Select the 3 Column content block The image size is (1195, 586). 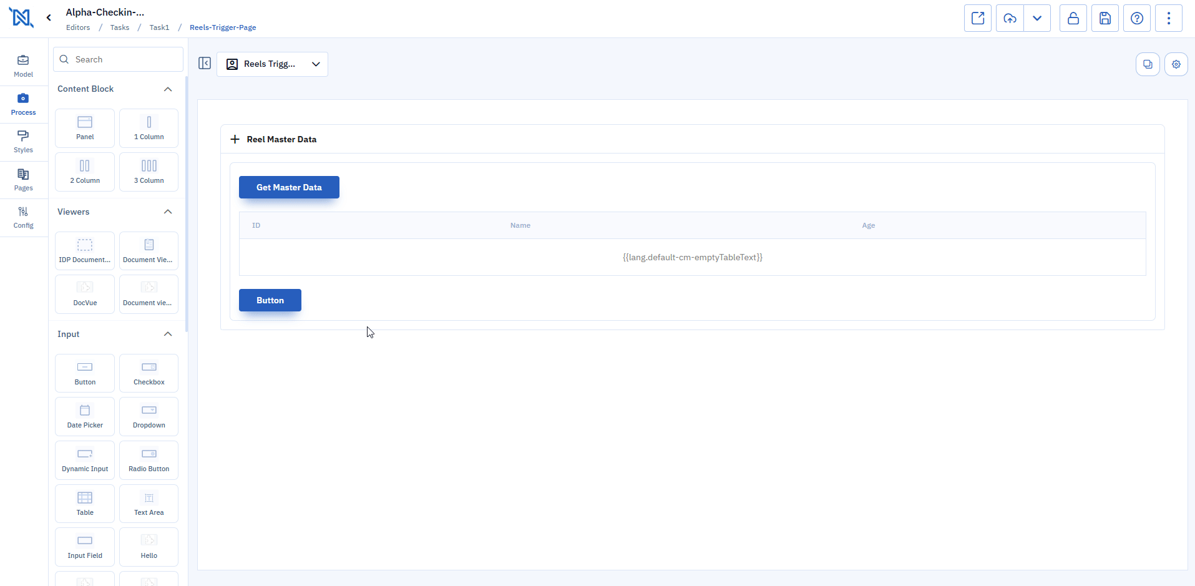pyautogui.click(x=149, y=172)
